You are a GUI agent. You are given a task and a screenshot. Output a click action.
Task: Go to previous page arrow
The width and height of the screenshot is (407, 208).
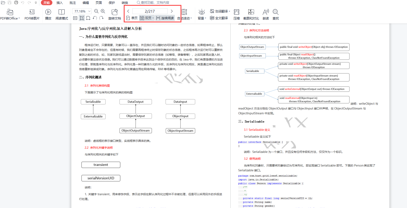(x=128, y=11)
